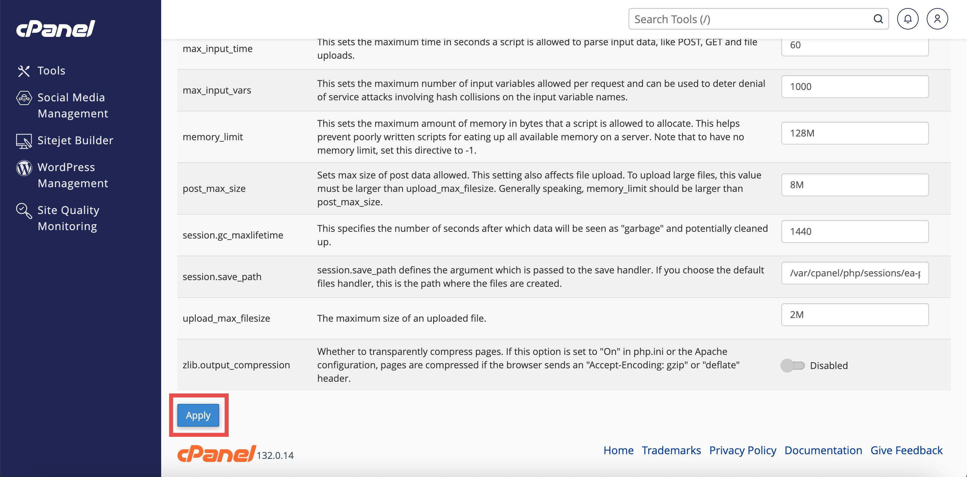Select the upload_max_filesize input box
The image size is (967, 477).
pyautogui.click(x=855, y=315)
